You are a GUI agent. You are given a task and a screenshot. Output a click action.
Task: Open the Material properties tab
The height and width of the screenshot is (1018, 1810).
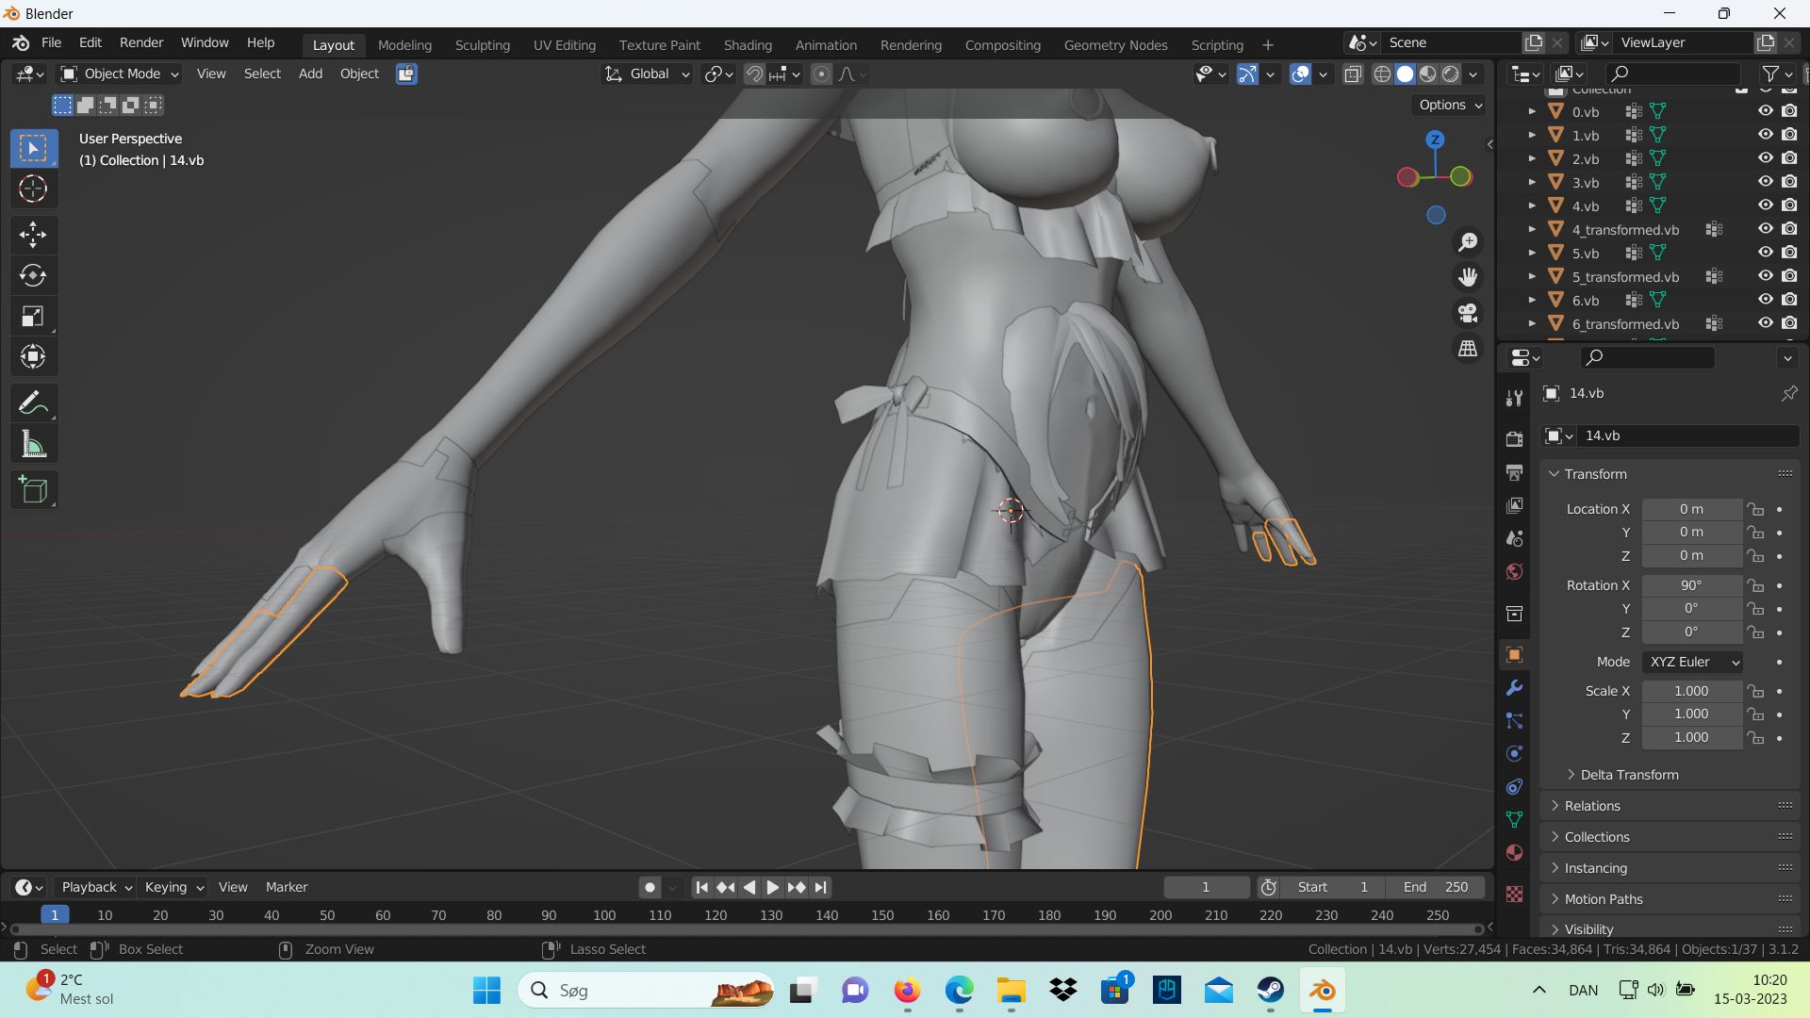[x=1515, y=853]
